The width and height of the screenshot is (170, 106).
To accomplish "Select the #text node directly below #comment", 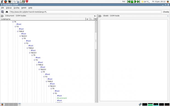I will click(59, 101).
